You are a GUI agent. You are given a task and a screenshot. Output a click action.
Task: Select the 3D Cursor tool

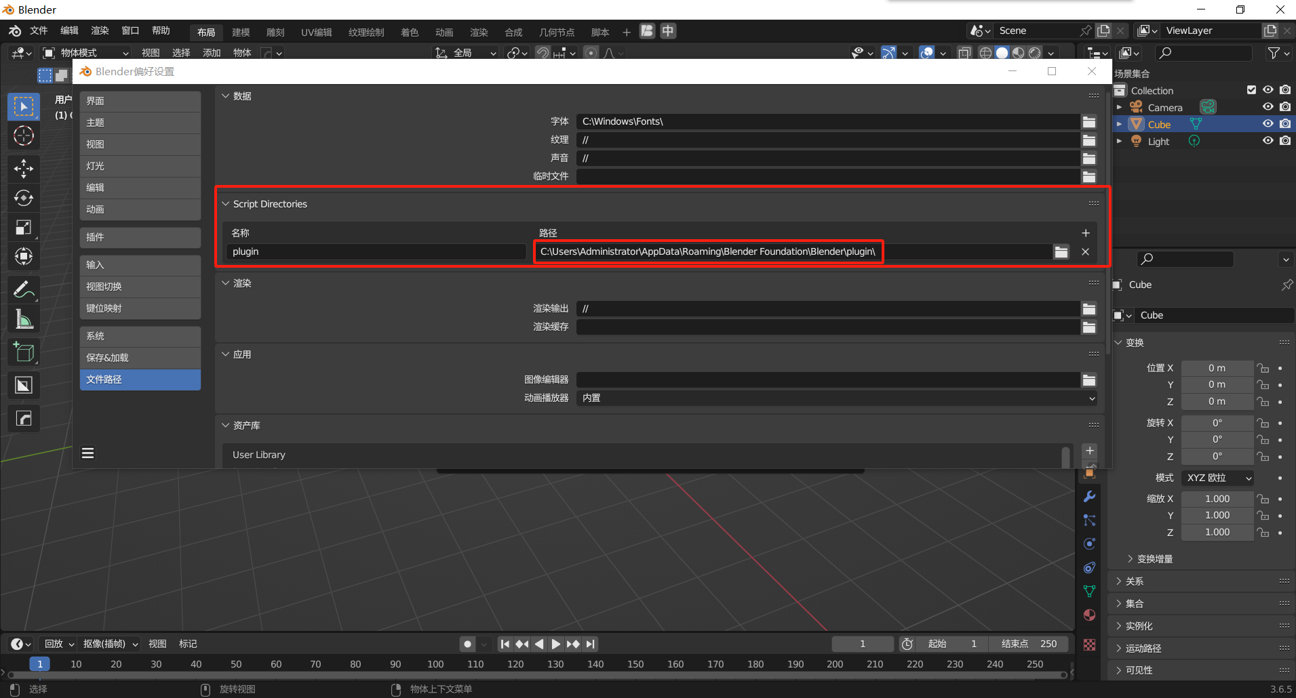click(x=24, y=136)
